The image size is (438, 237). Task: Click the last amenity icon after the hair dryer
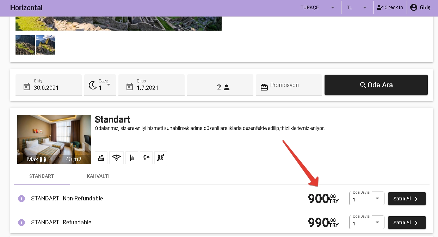click(161, 158)
